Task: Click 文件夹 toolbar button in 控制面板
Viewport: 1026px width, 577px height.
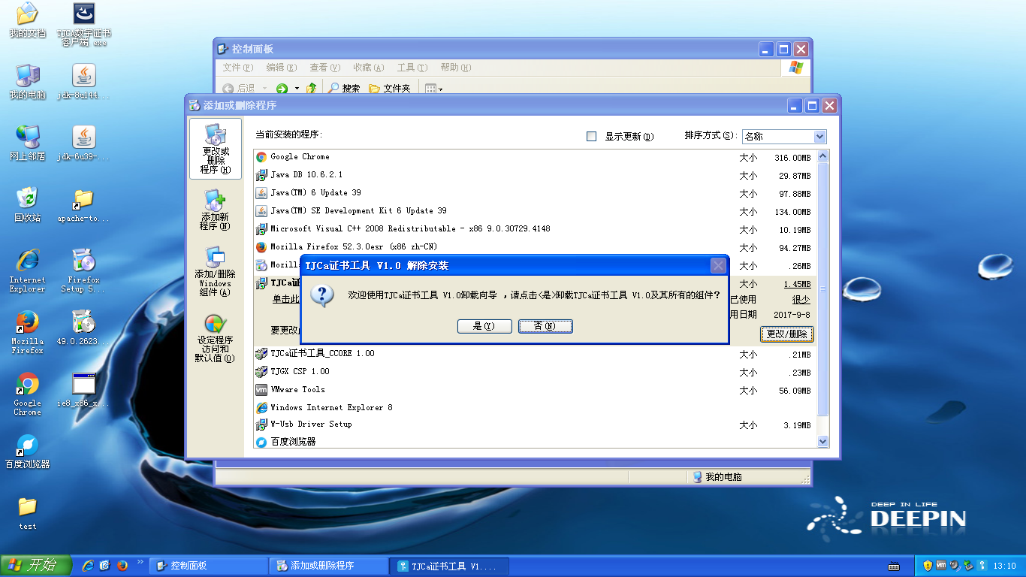Action: (390, 89)
